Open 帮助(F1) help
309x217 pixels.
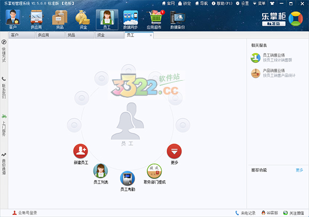tap(222, 4)
